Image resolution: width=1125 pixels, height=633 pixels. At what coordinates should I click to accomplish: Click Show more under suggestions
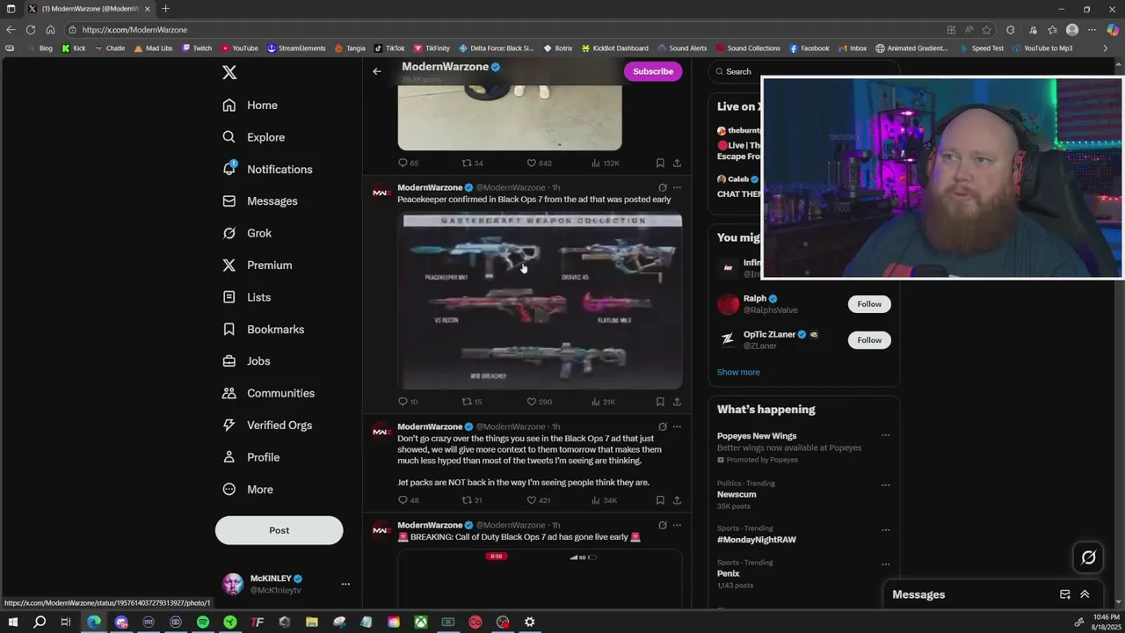pos(738,372)
